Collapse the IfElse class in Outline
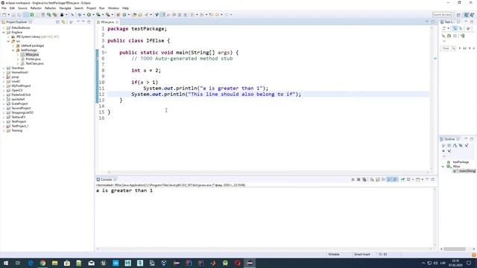477x268 pixels. point(443,167)
